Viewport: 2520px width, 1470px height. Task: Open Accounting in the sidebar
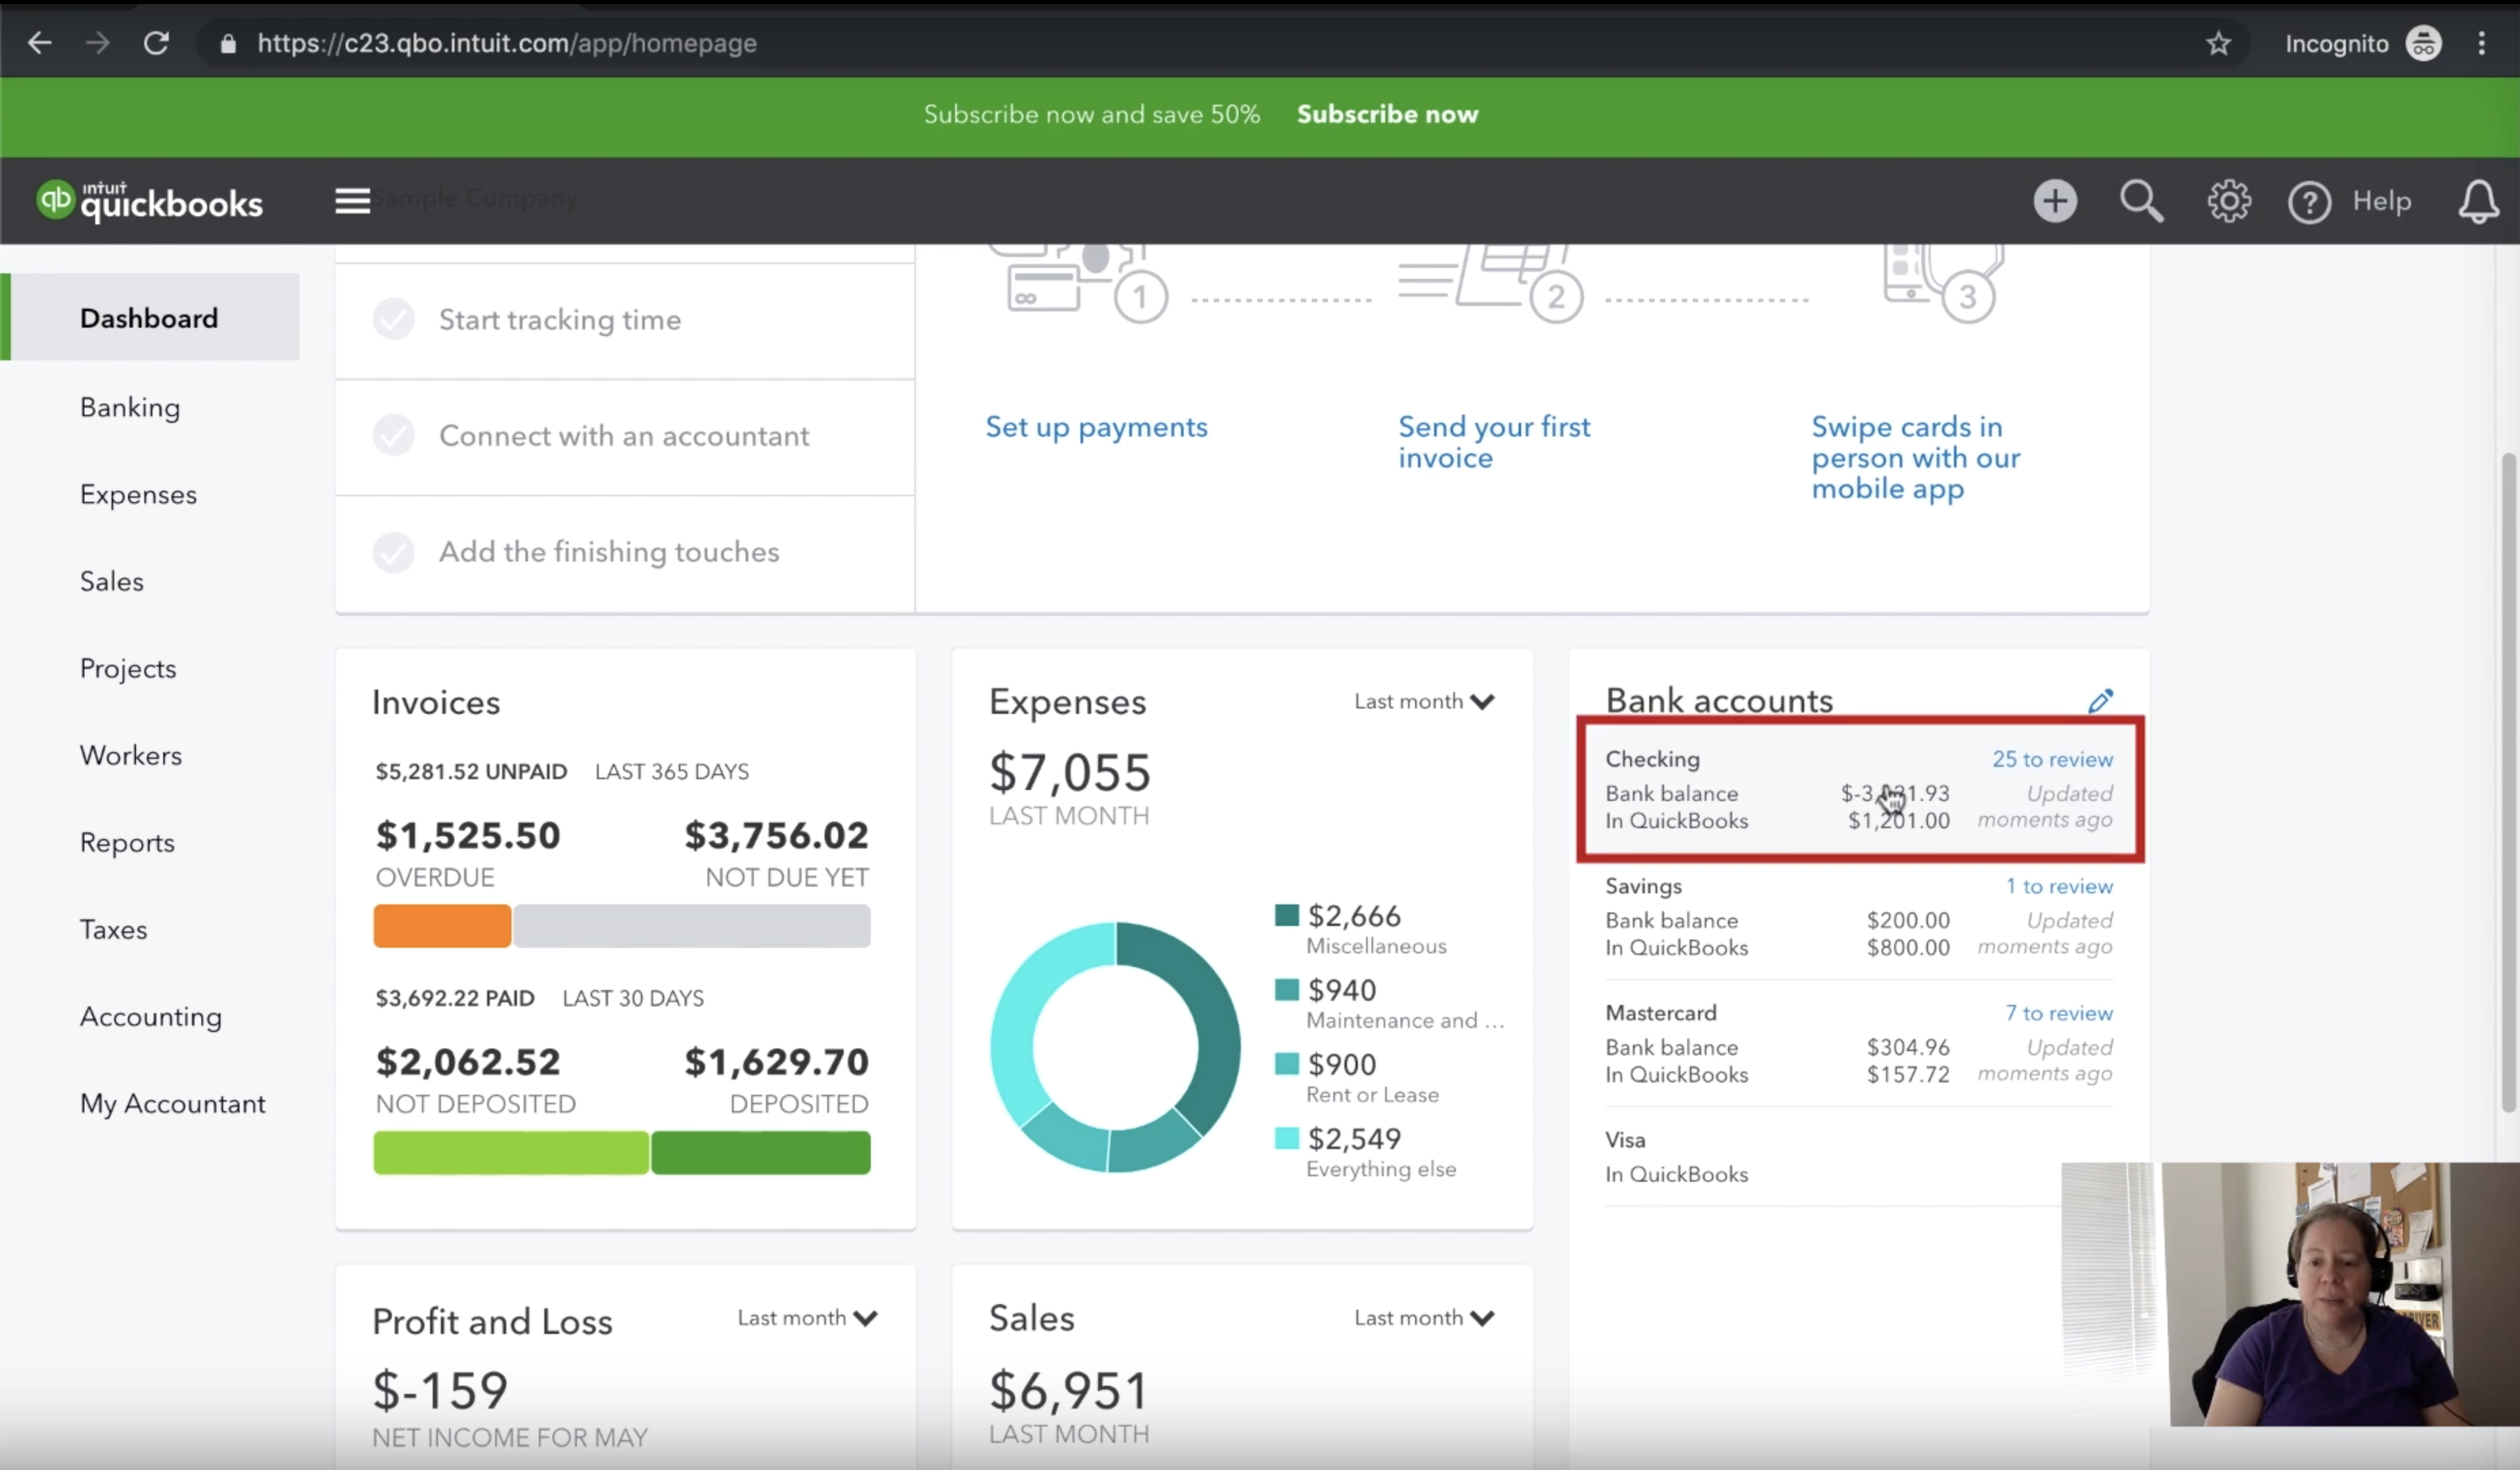[151, 1016]
